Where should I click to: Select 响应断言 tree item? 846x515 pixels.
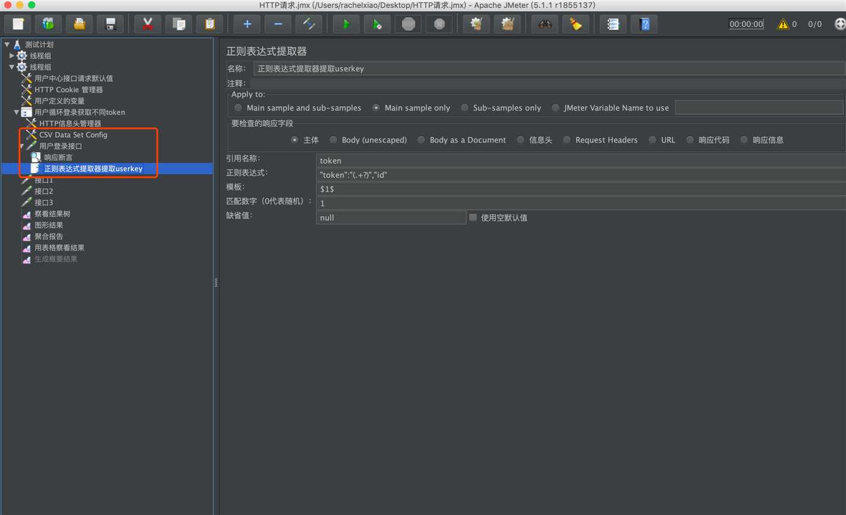[x=58, y=157]
